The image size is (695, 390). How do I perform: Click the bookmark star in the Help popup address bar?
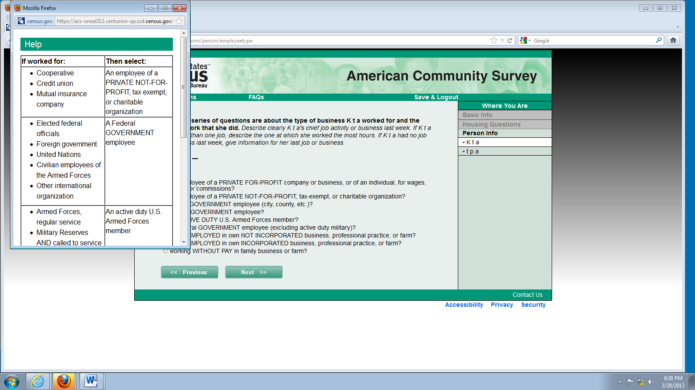[x=179, y=21]
